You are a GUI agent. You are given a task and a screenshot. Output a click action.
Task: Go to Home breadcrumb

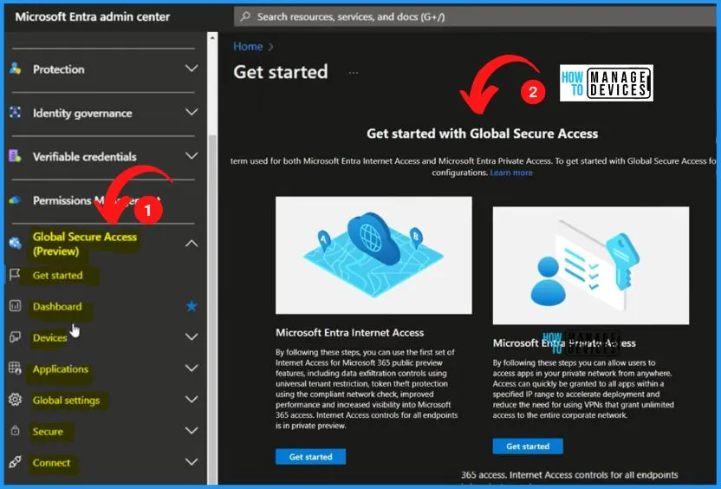click(x=248, y=47)
